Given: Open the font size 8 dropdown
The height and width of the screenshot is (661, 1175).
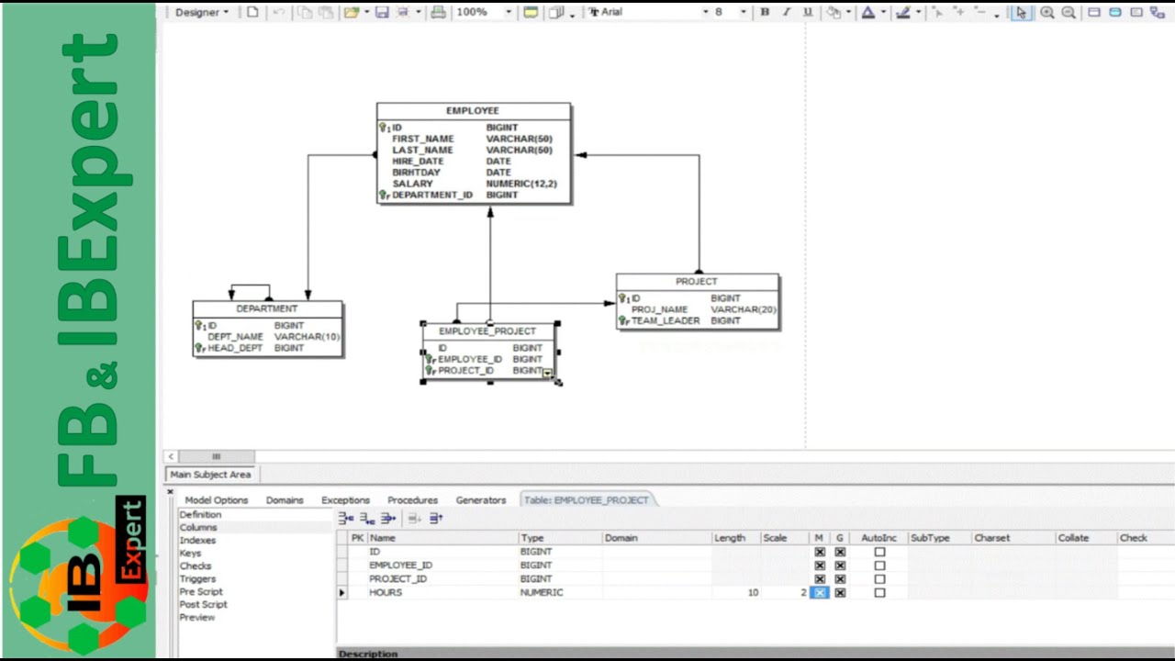Looking at the screenshot, I should click(743, 12).
